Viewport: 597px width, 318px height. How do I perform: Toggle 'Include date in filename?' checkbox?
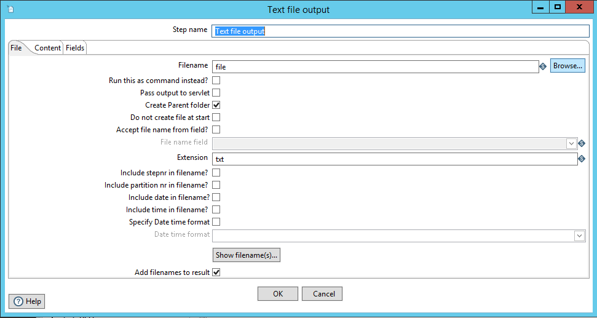point(216,197)
